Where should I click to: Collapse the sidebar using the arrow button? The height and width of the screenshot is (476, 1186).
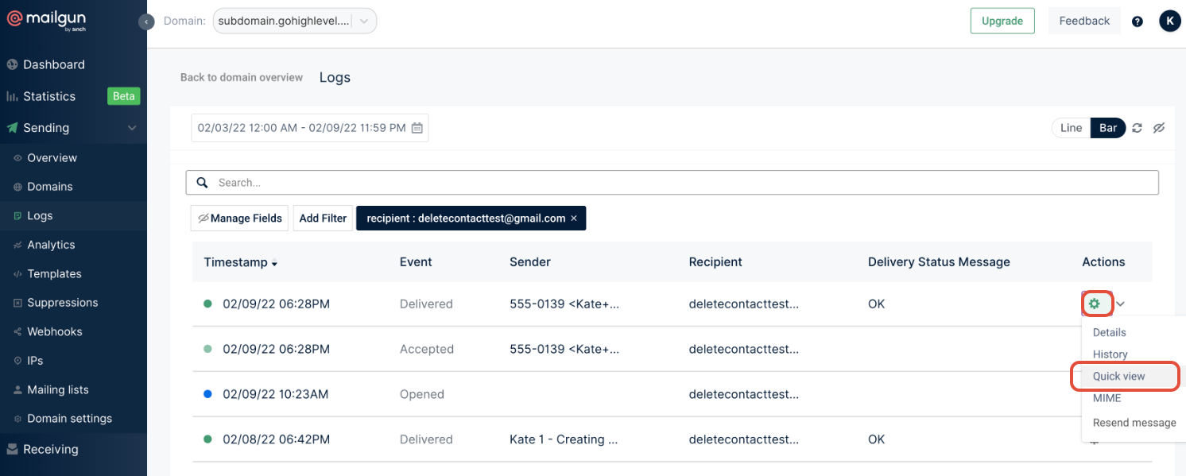pos(146,21)
